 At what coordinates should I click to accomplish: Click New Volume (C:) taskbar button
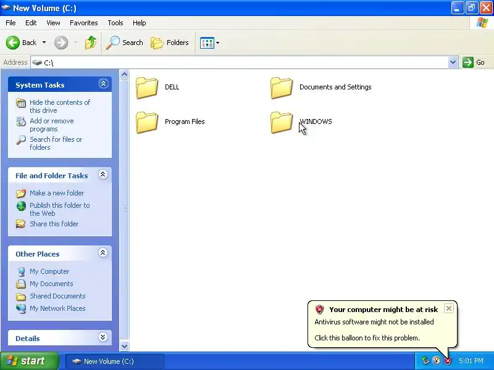115,361
